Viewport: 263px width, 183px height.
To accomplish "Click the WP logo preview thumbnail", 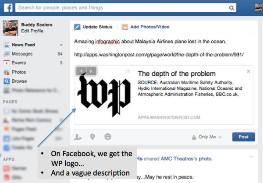I will point(104,95).
